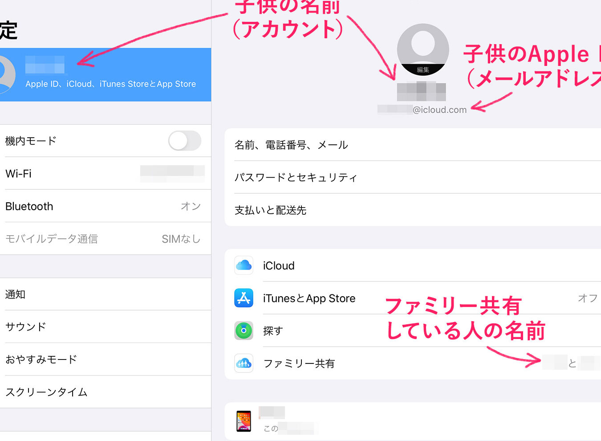Select おやすみモード in sidebar
This screenshot has height=441, width=601.
(106, 359)
